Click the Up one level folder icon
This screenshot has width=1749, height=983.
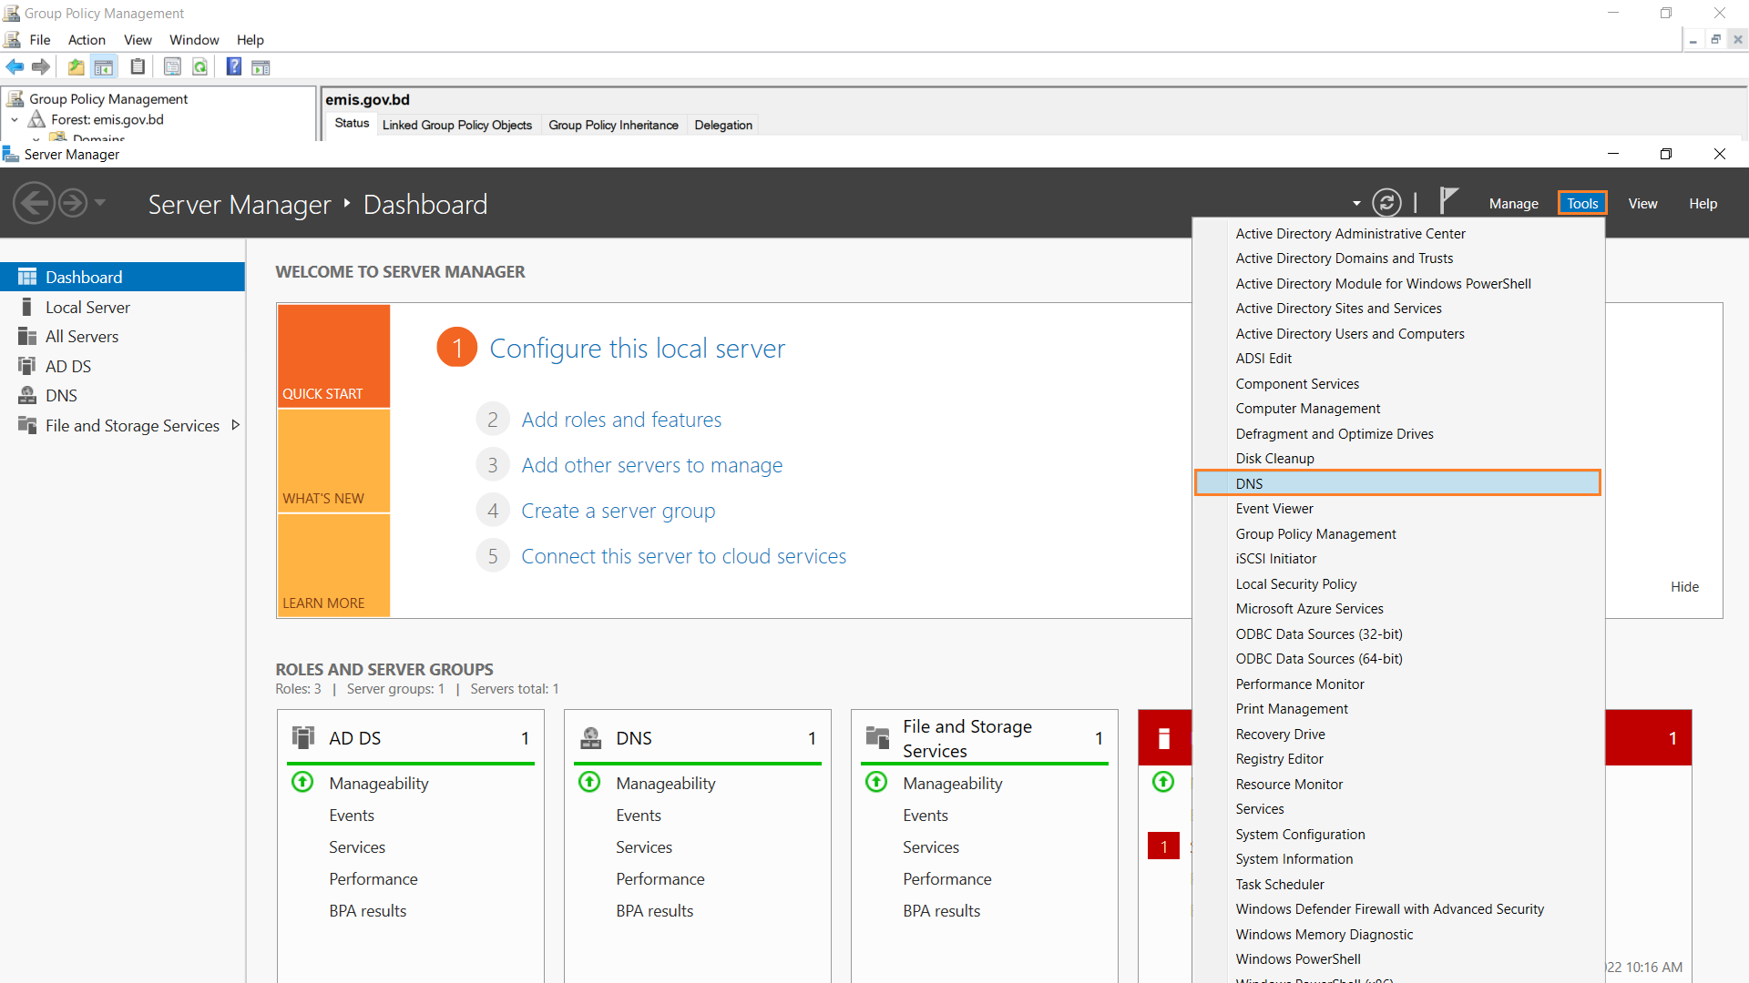(77, 66)
